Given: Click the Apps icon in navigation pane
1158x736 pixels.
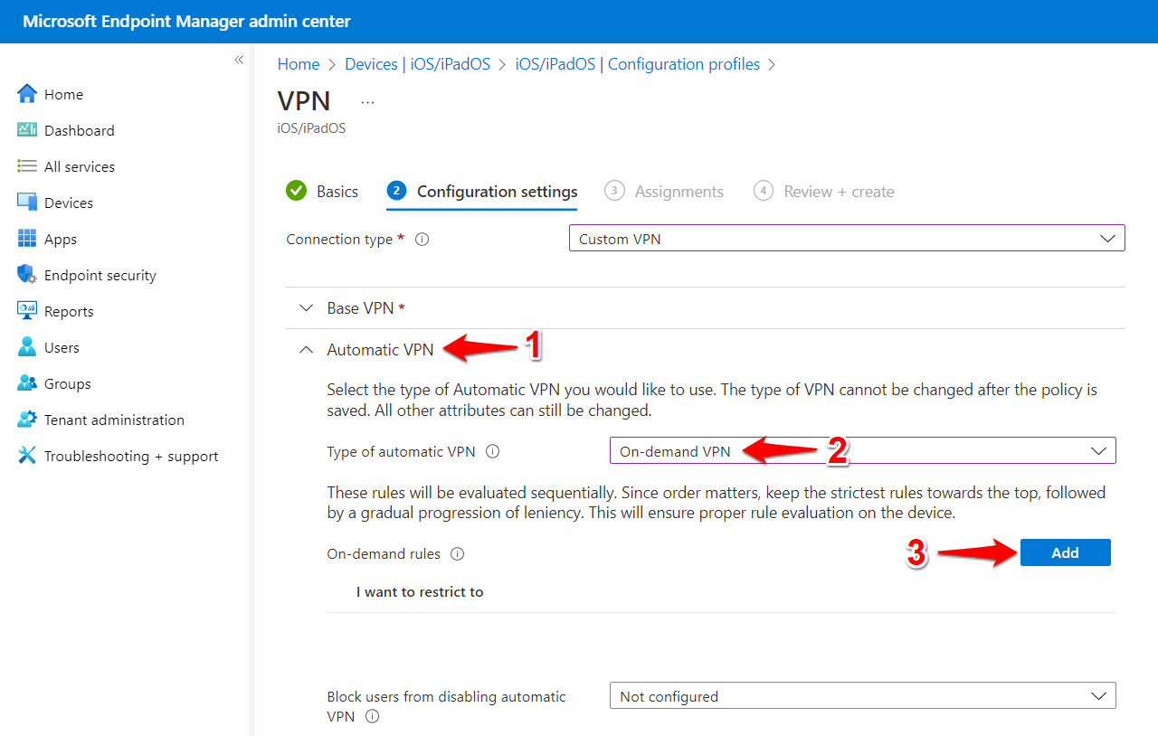Looking at the screenshot, I should click(x=26, y=239).
